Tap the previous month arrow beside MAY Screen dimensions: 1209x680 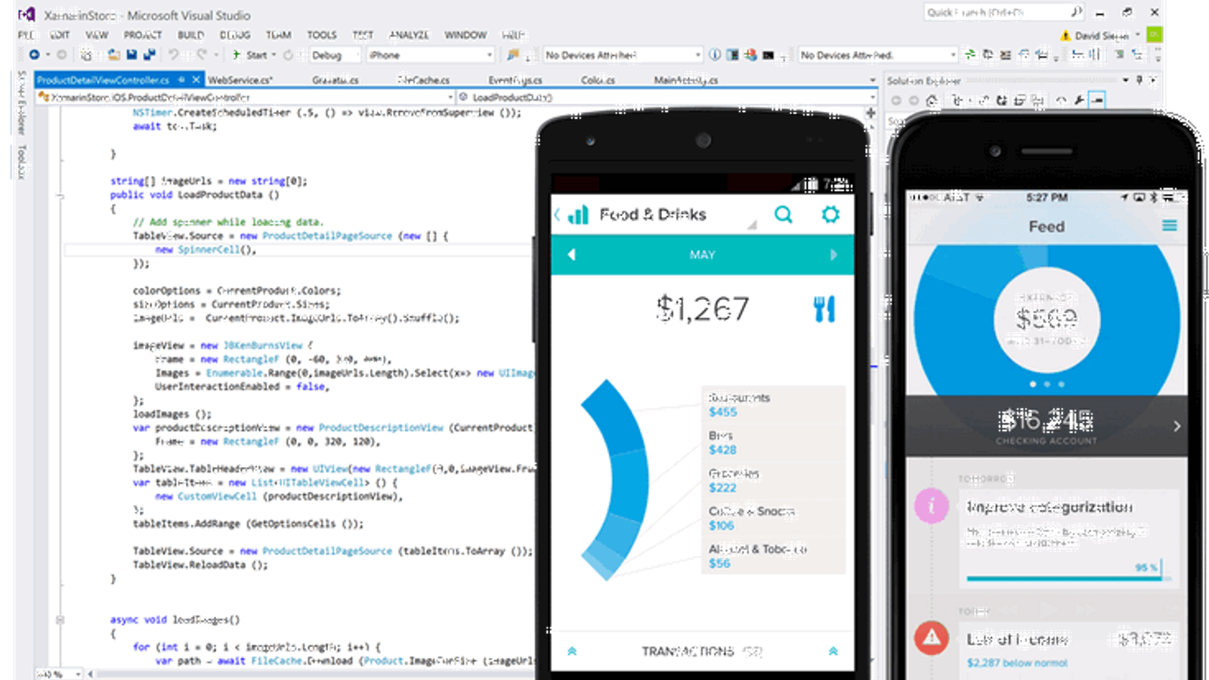pyautogui.click(x=572, y=255)
